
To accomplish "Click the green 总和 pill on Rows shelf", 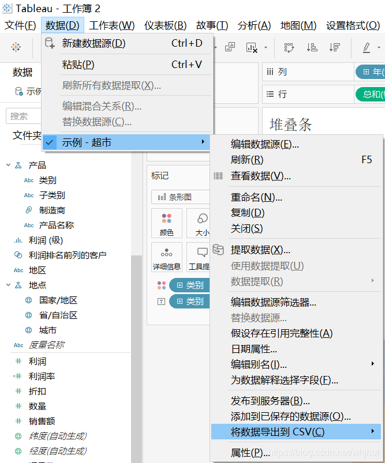I will click(x=371, y=94).
